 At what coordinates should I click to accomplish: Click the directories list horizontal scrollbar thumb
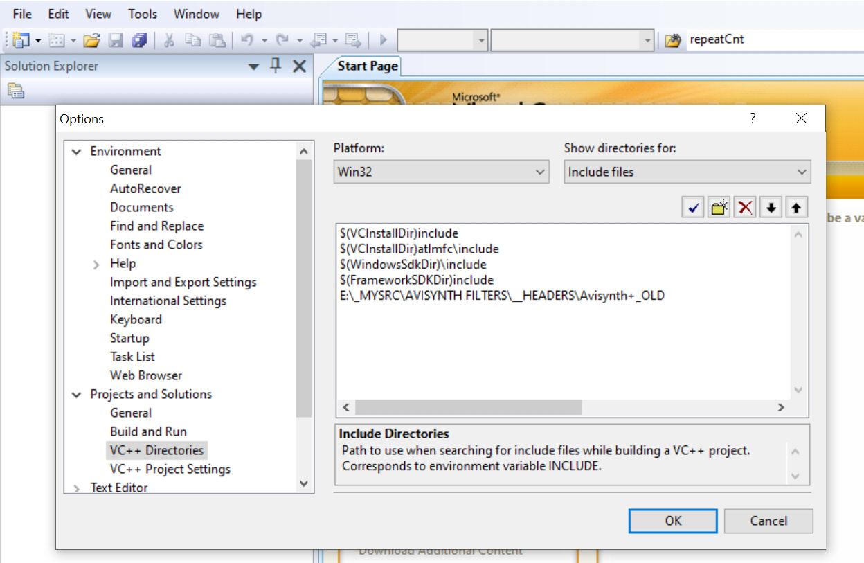[468, 407]
